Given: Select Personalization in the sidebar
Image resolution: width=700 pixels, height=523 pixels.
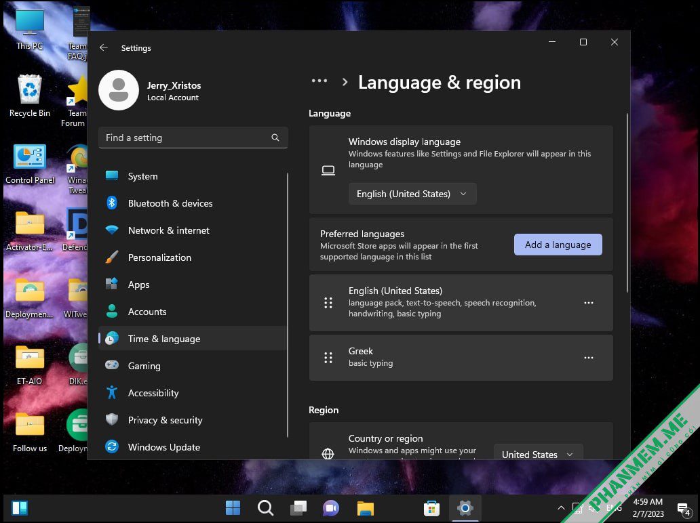Looking at the screenshot, I should pyautogui.click(x=193, y=257).
